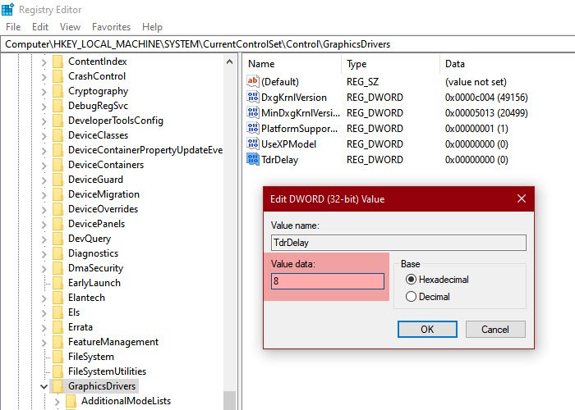The image size is (575, 410).
Task: Click the DxgKrnlVersion DWORD icon
Action: coord(253,97)
